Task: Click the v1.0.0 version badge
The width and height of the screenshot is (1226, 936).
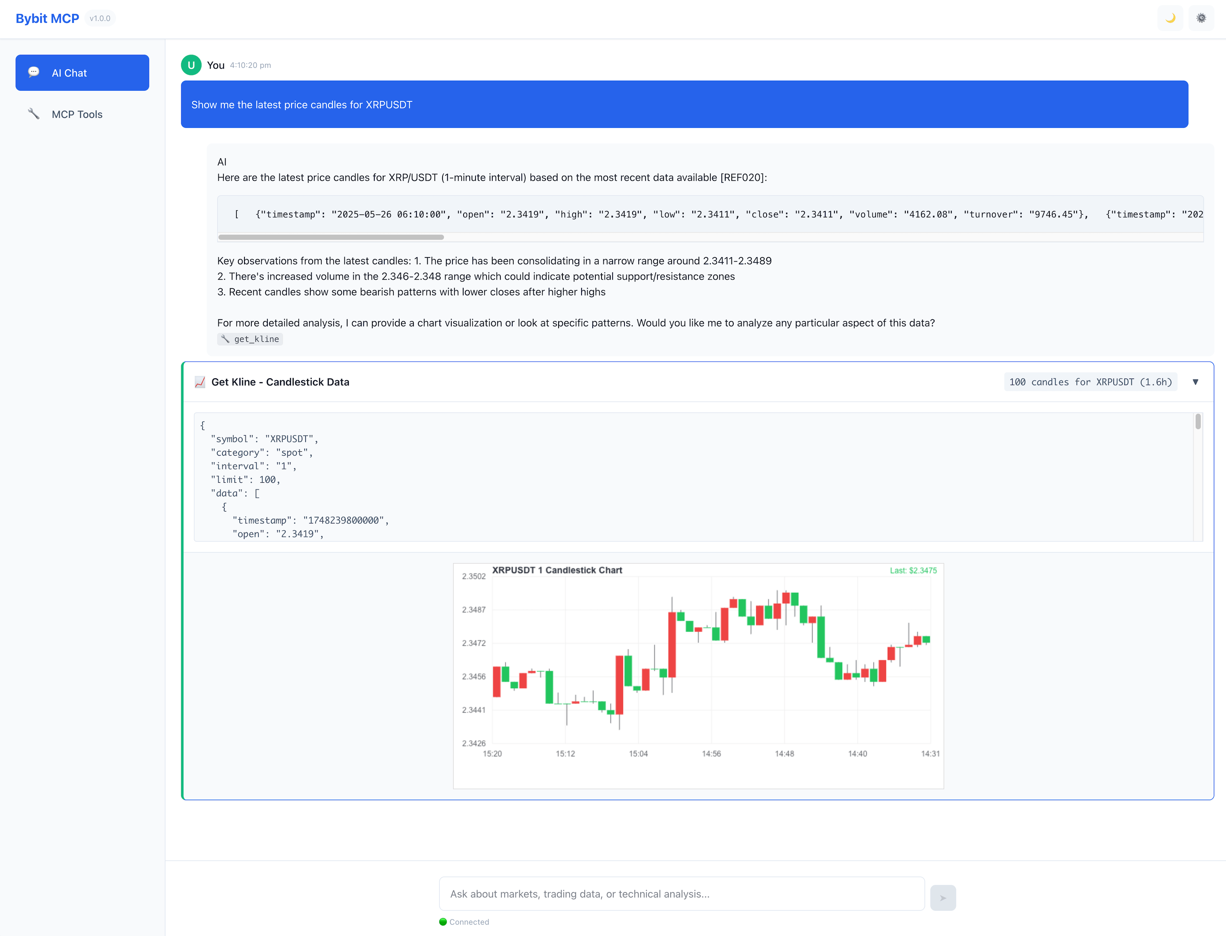Action: pyautogui.click(x=100, y=18)
